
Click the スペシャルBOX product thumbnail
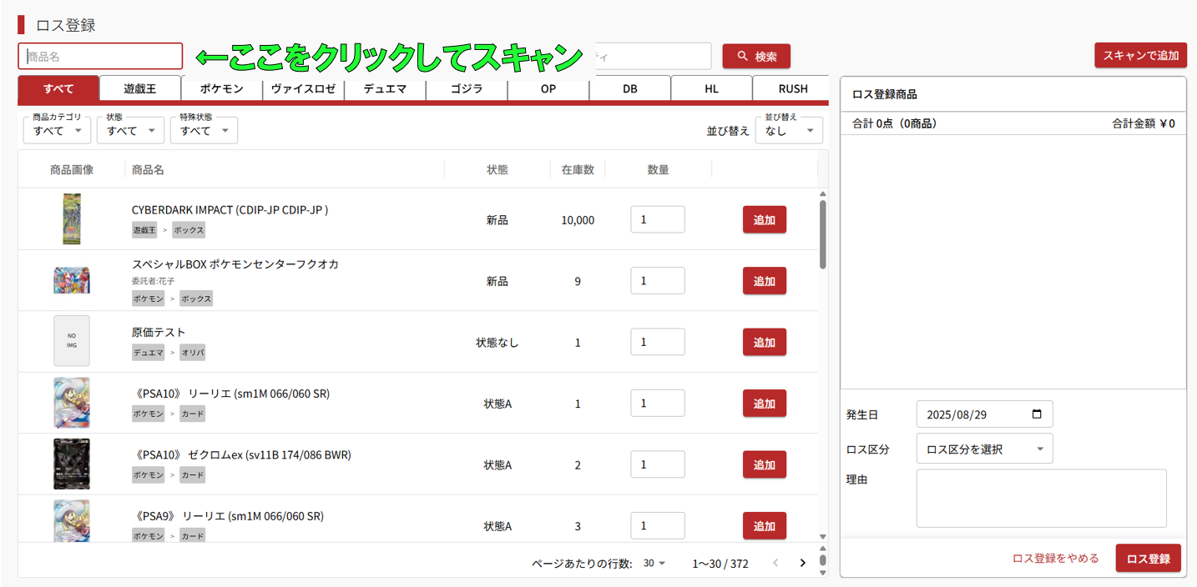pyautogui.click(x=72, y=281)
